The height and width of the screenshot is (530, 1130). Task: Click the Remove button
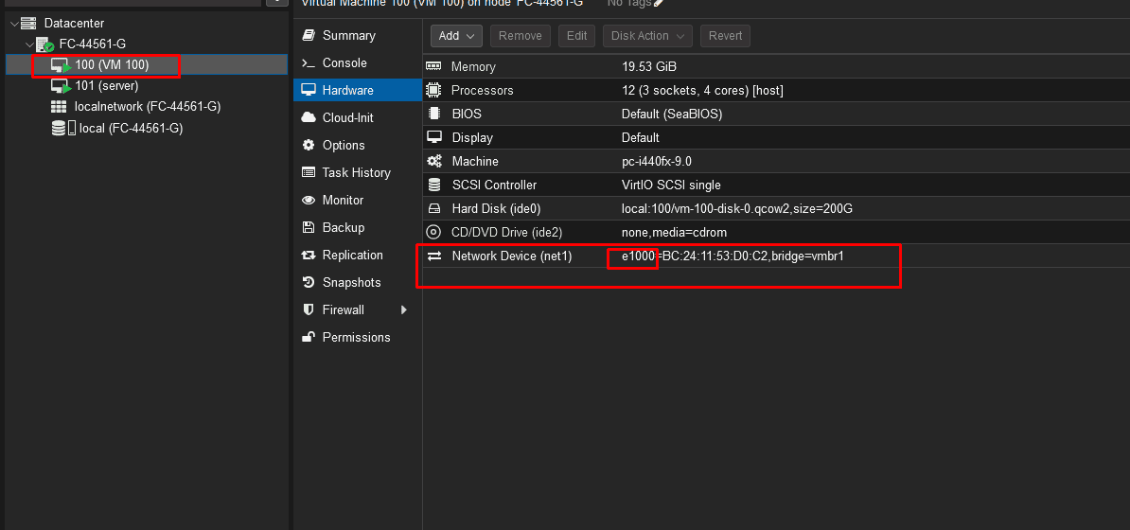tap(521, 35)
